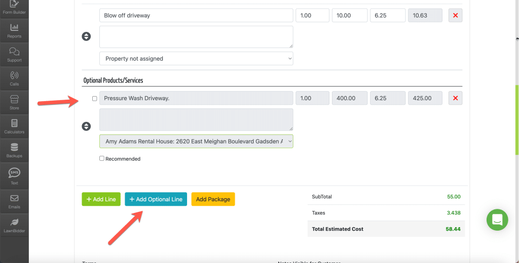Click the Taxes value 3.438
Viewport: 519px width, 263px height.
click(454, 213)
